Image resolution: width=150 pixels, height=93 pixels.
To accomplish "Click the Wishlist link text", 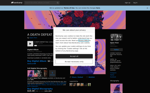I will coord(91,77).
